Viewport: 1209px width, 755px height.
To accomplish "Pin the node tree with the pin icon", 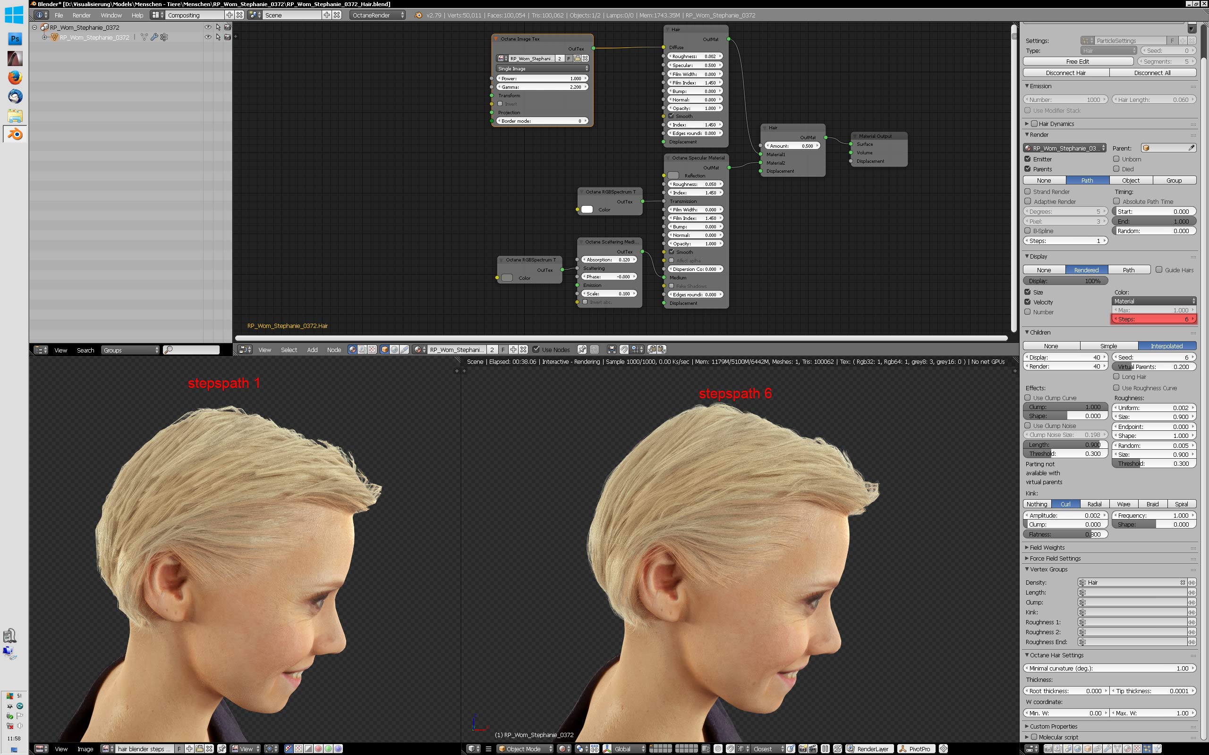I will [582, 350].
